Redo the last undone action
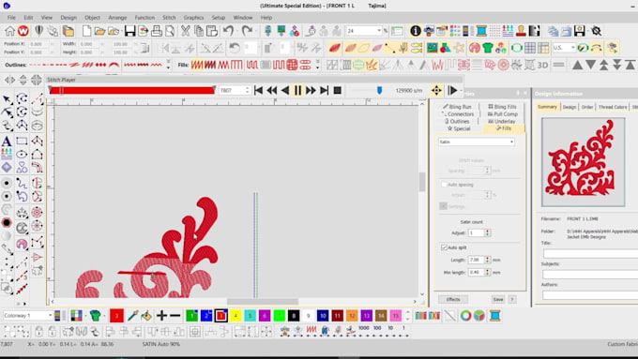 (247, 31)
